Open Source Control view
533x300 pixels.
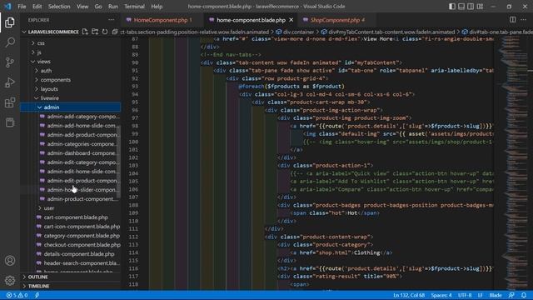point(10,62)
